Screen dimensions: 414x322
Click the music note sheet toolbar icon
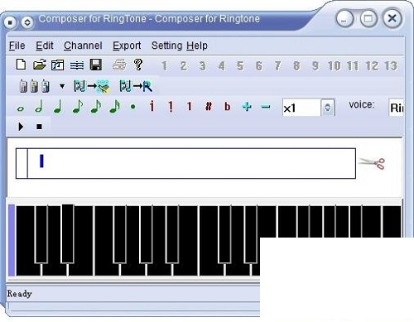57,65
